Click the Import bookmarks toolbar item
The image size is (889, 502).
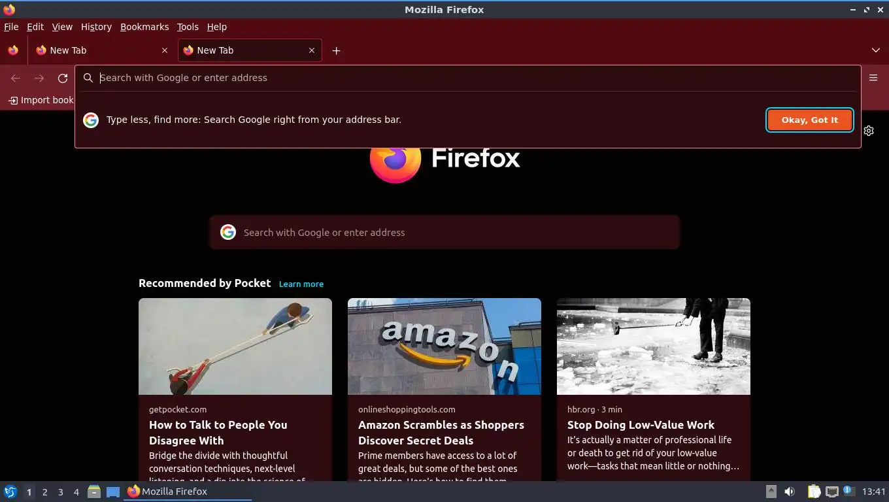41,100
